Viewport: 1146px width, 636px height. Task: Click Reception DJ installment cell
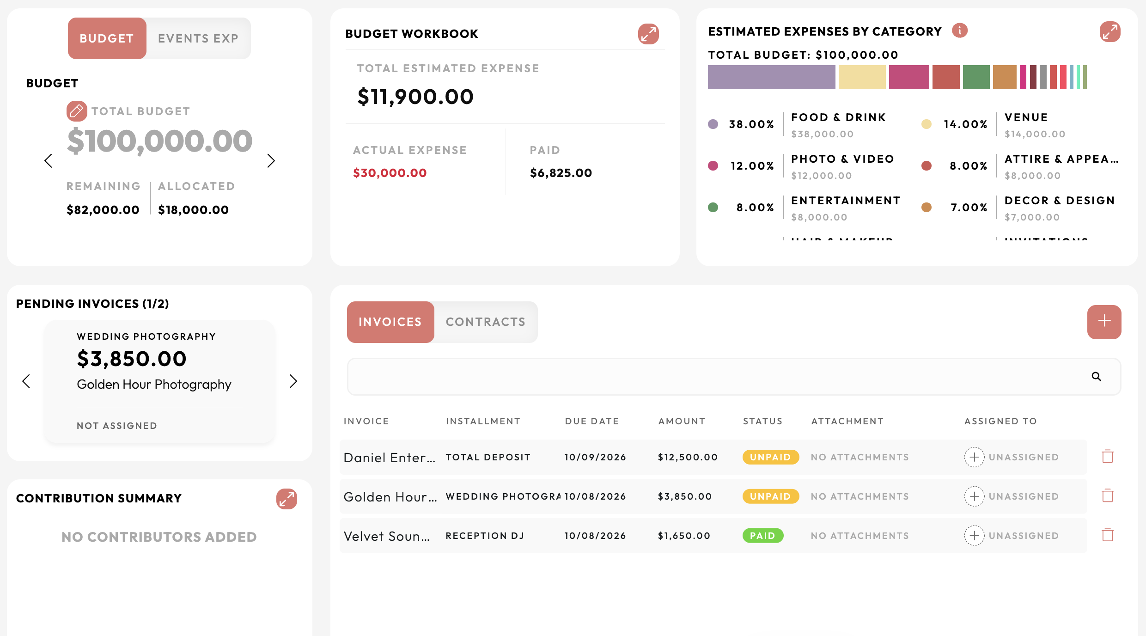pyautogui.click(x=485, y=536)
